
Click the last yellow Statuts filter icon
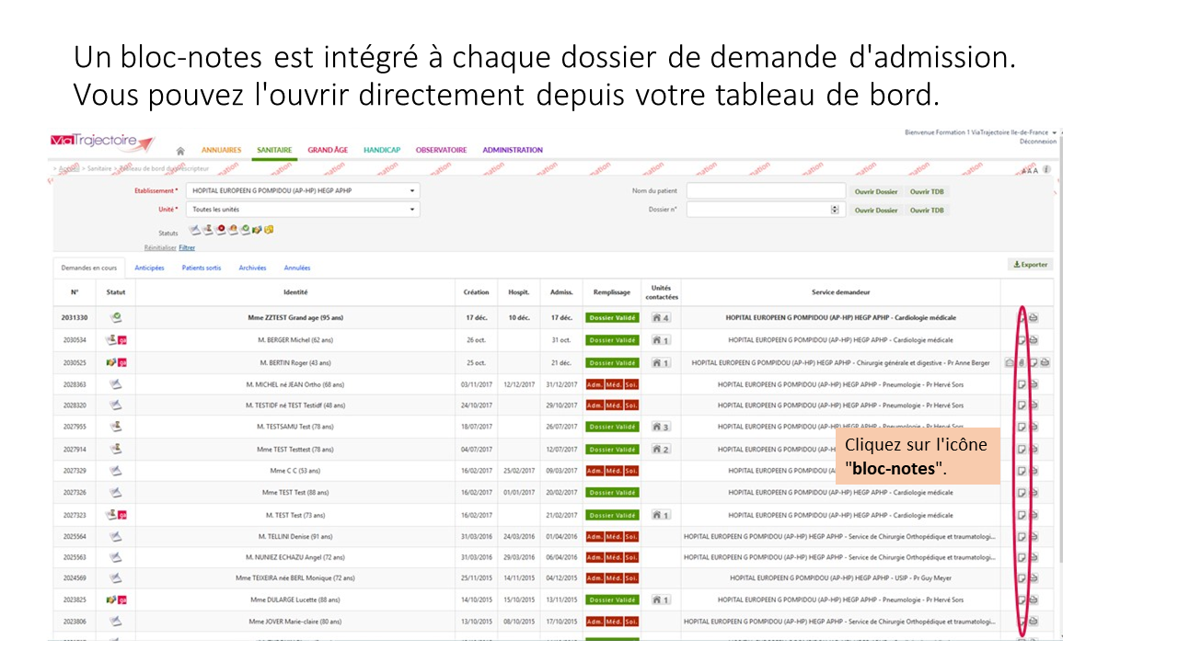tap(270, 230)
